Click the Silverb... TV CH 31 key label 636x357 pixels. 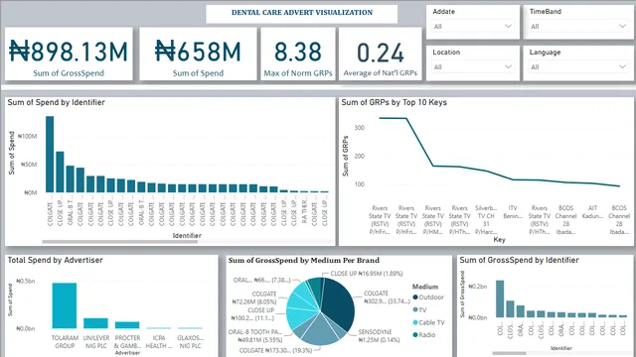point(486,220)
